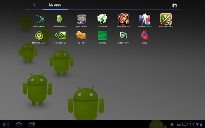The height and width of the screenshot is (128, 205).
Task: Launch the Video Player app
Action: click(x=123, y=35)
